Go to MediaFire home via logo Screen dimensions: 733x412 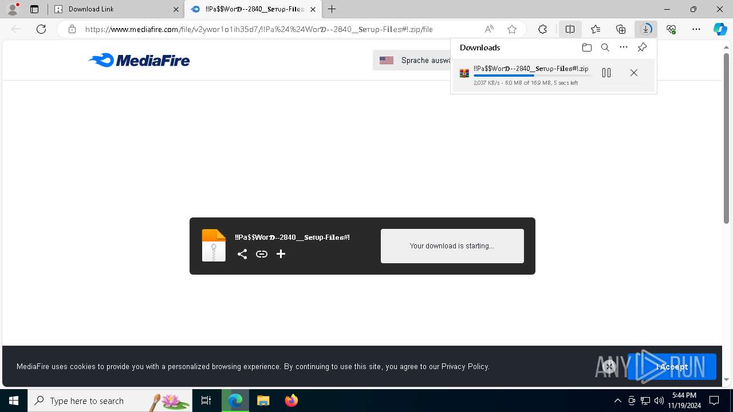139,60
